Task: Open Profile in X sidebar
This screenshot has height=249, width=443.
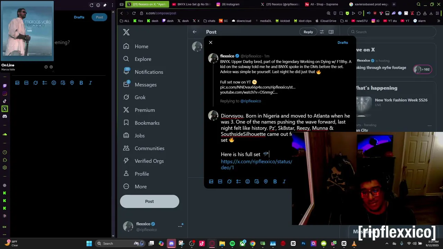Action: point(136,174)
